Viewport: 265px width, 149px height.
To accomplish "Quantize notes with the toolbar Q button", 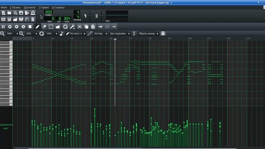I will click(65, 26).
